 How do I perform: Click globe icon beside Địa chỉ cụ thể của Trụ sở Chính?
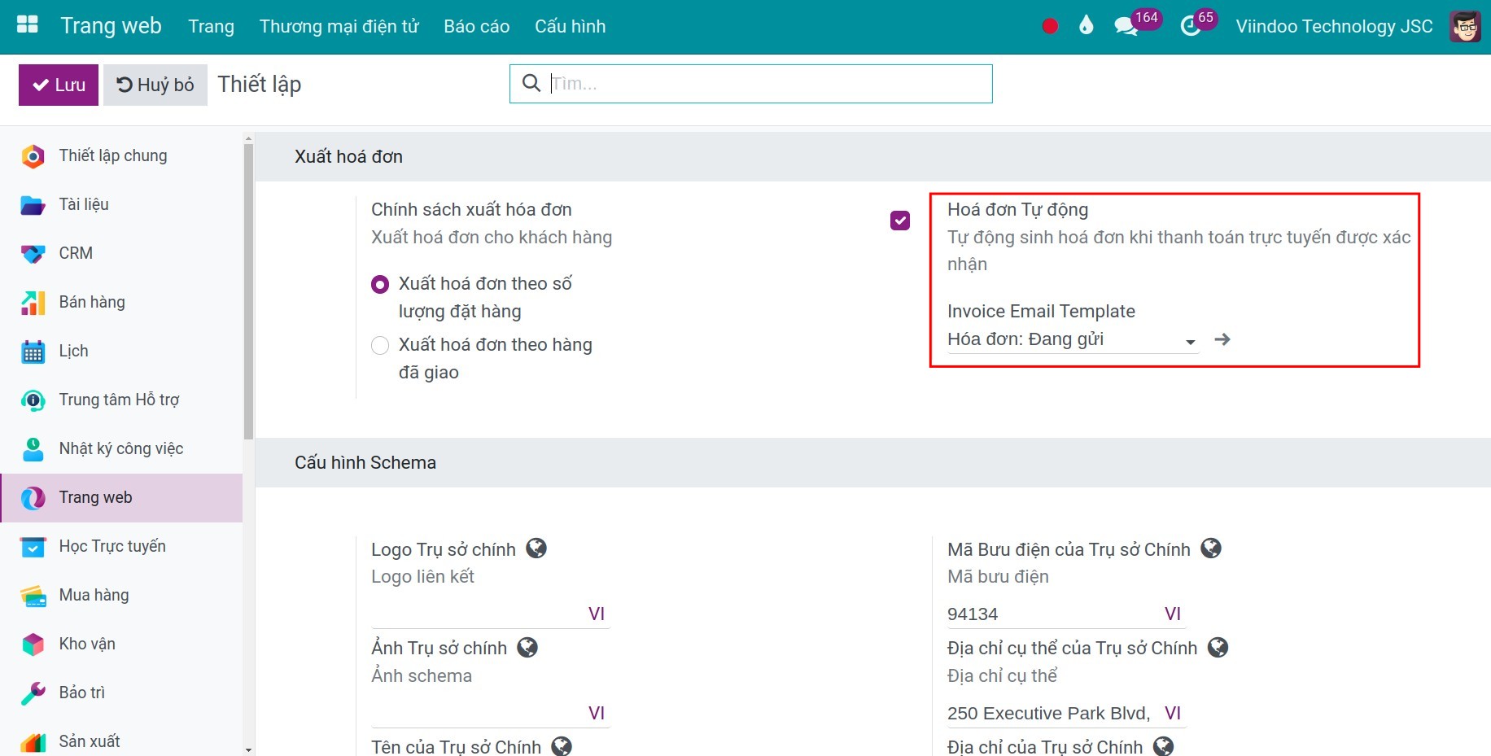1218,648
